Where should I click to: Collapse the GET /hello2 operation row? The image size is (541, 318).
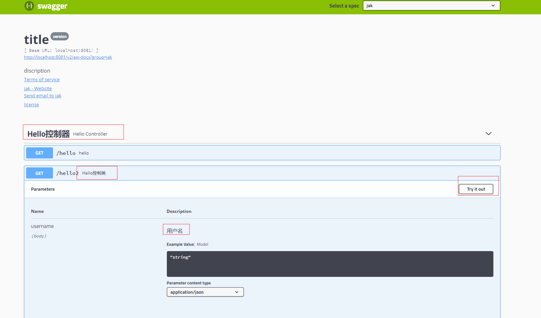[x=262, y=173]
